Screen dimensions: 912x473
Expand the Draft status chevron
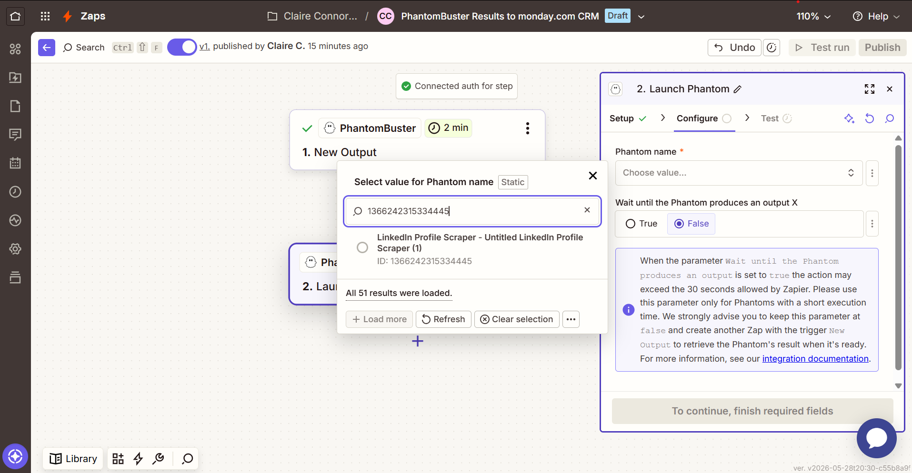[641, 17]
